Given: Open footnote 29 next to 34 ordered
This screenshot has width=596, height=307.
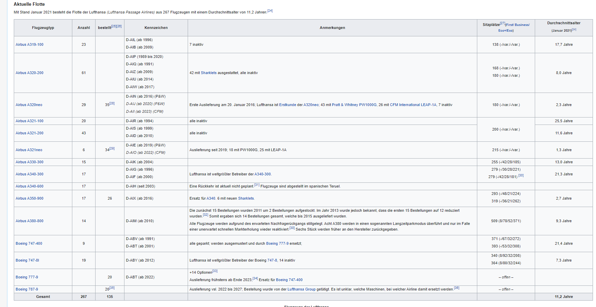Looking at the screenshot, I should 112,148.
